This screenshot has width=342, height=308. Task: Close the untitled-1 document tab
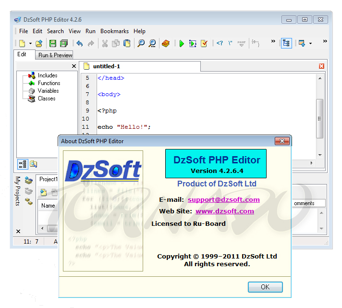pyautogui.click(x=321, y=66)
